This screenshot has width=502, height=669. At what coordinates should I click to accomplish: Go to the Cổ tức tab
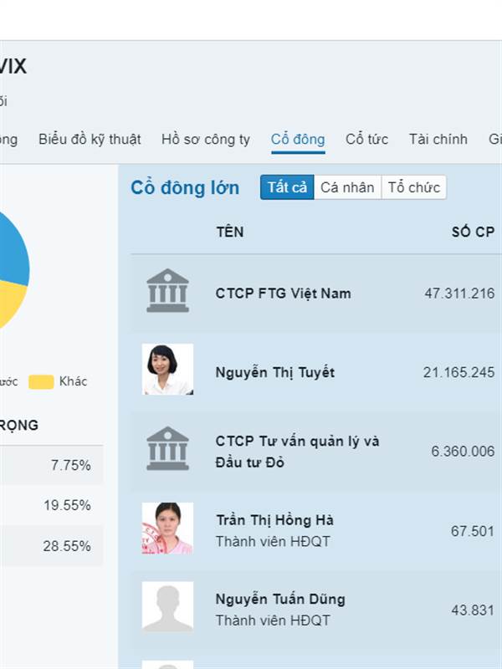(x=366, y=140)
